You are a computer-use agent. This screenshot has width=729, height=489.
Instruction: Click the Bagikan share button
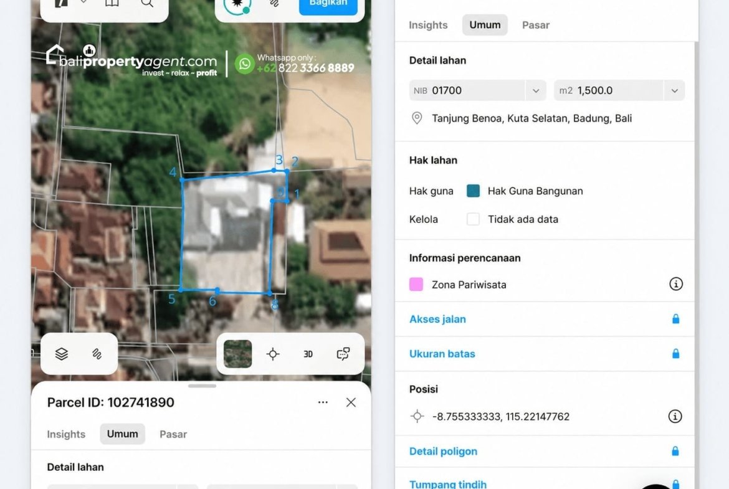pos(328,6)
